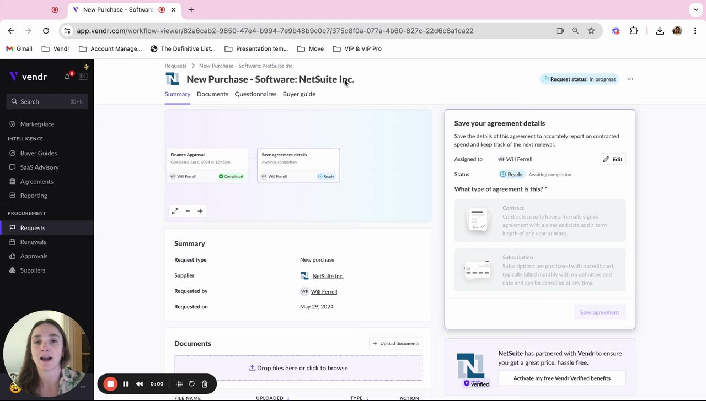The height and width of the screenshot is (401, 706).
Task: Switch to the Summary tab
Action: click(178, 94)
